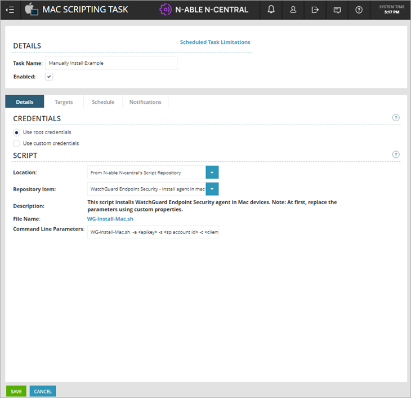Switch to the Targets tab
Image resolution: width=411 pixels, height=398 pixels.
click(64, 102)
